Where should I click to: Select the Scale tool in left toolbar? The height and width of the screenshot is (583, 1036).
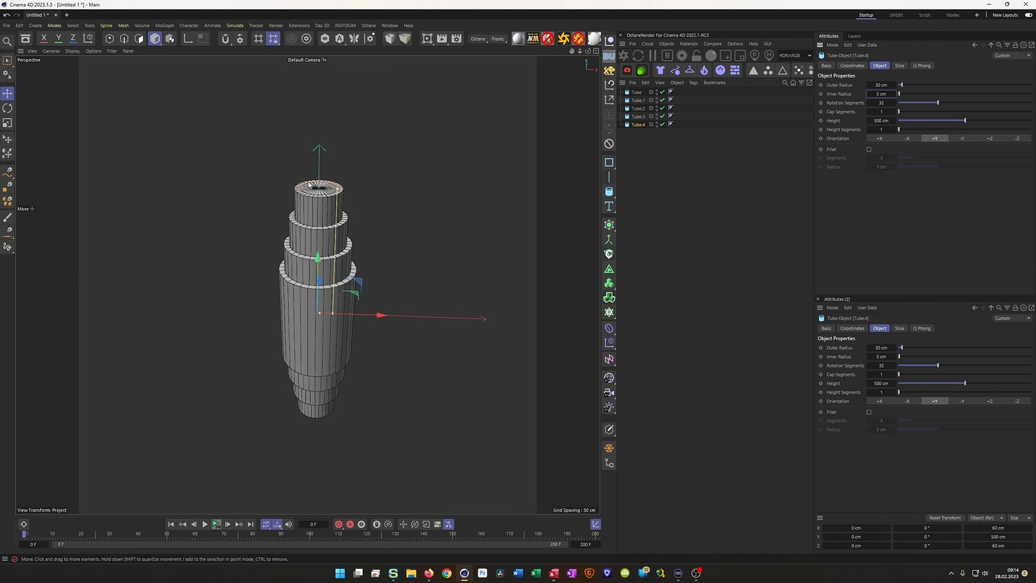8,123
